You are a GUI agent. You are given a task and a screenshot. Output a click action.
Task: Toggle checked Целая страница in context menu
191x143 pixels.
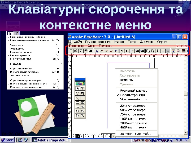pos(137,95)
